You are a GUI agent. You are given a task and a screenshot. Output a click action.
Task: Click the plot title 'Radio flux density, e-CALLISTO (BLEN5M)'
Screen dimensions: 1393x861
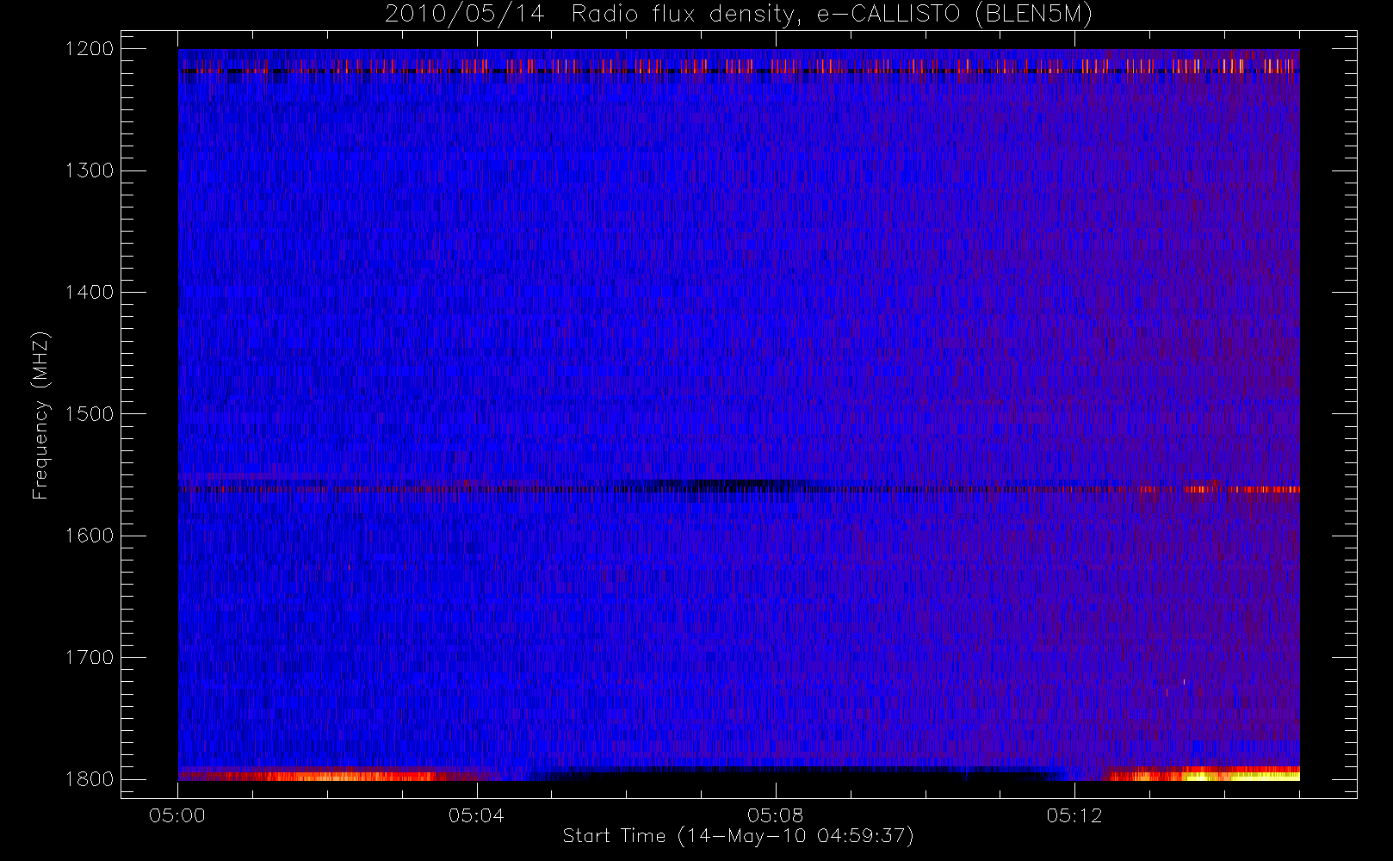[x=832, y=15]
